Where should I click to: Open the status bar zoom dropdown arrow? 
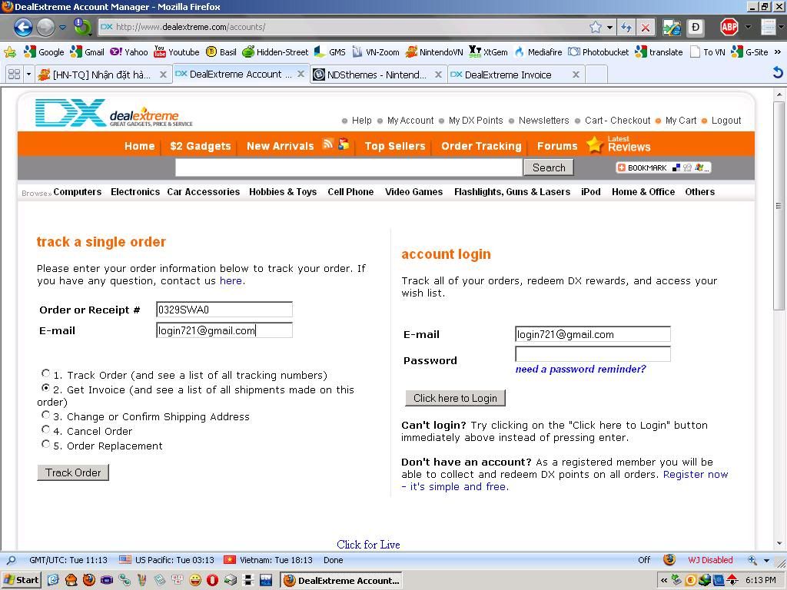(766, 560)
